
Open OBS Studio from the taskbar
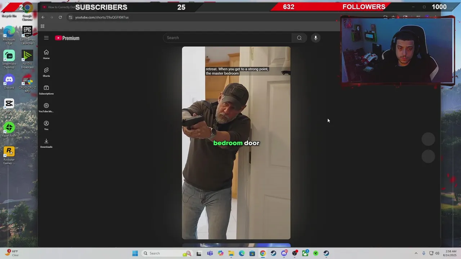tap(295, 253)
